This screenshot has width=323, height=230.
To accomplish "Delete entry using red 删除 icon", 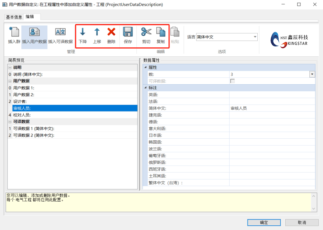I will click(111, 32).
